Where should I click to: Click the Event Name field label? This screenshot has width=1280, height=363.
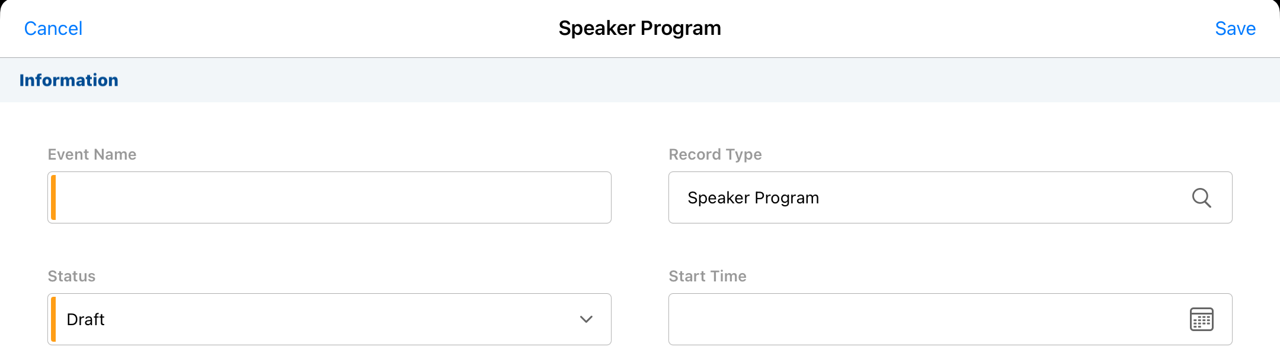[92, 154]
